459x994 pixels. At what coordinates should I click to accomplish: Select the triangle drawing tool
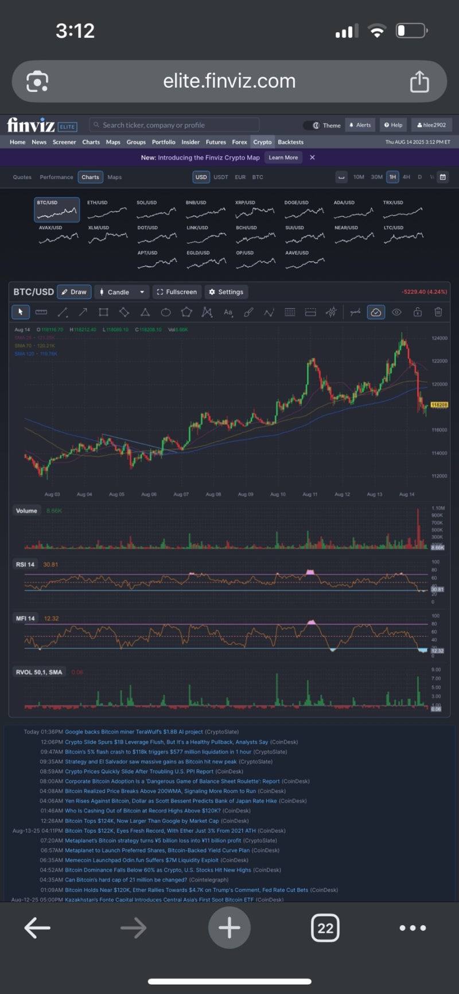(x=145, y=312)
